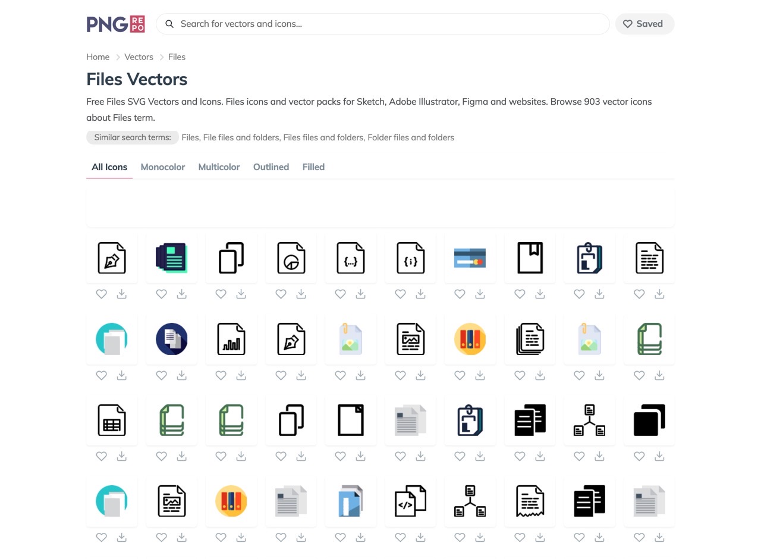Screen dimensions: 761x559
Task: Open the curly braces info file icon
Action: [410, 258]
